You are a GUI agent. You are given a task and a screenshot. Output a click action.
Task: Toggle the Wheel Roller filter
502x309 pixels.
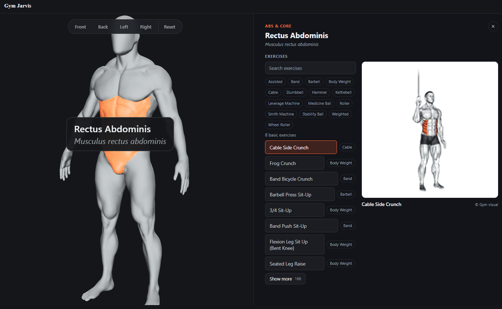click(x=279, y=125)
